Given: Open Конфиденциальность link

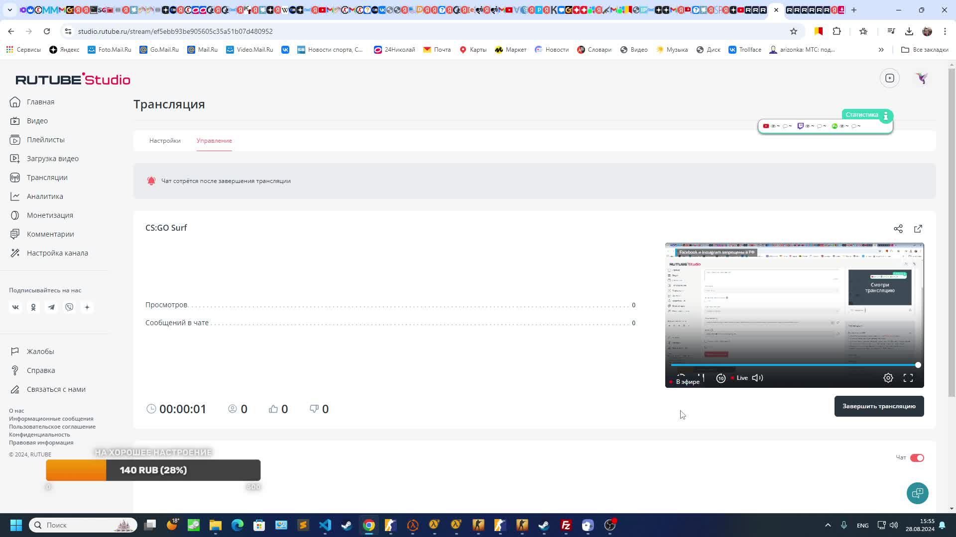Looking at the screenshot, I should 39,435.
